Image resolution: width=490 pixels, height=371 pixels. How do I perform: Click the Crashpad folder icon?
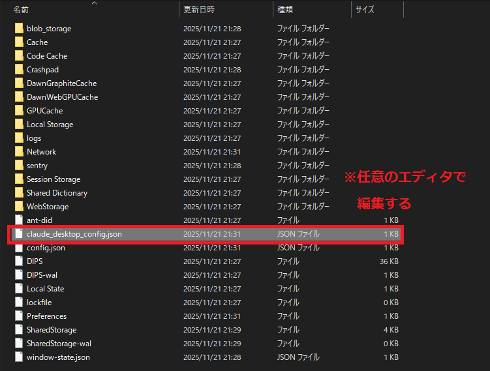click(x=19, y=70)
